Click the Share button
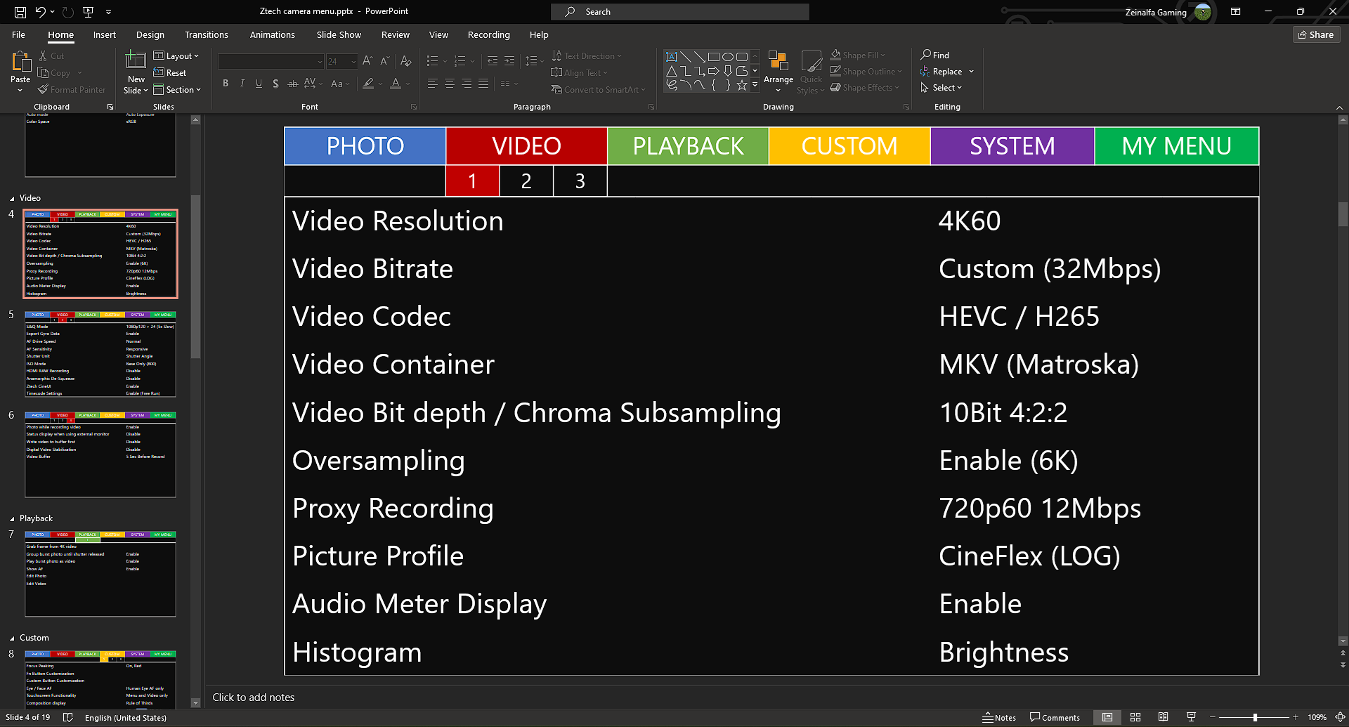Image resolution: width=1349 pixels, height=727 pixels. [1316, 34]
